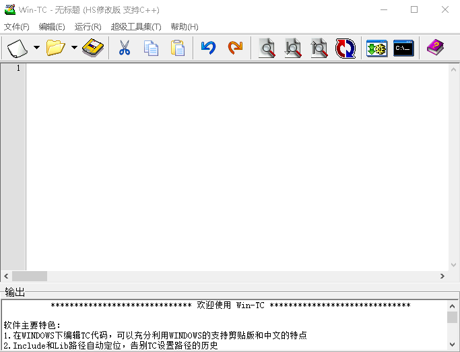460x352 pixels.
Task: Open the 文件(F) menu
Action: 16,27
